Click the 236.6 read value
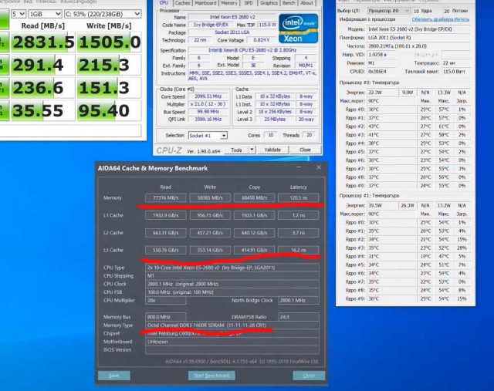Image resolution: width=494 pixels, height=391 pixels. click(43, 88)
